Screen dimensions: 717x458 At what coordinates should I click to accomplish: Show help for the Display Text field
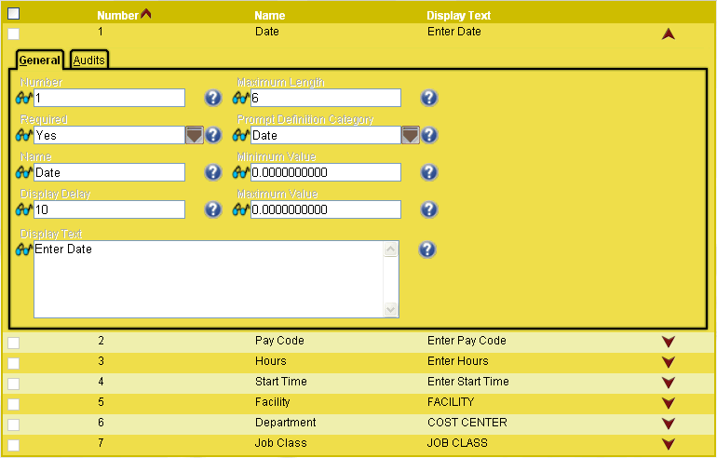427,249
